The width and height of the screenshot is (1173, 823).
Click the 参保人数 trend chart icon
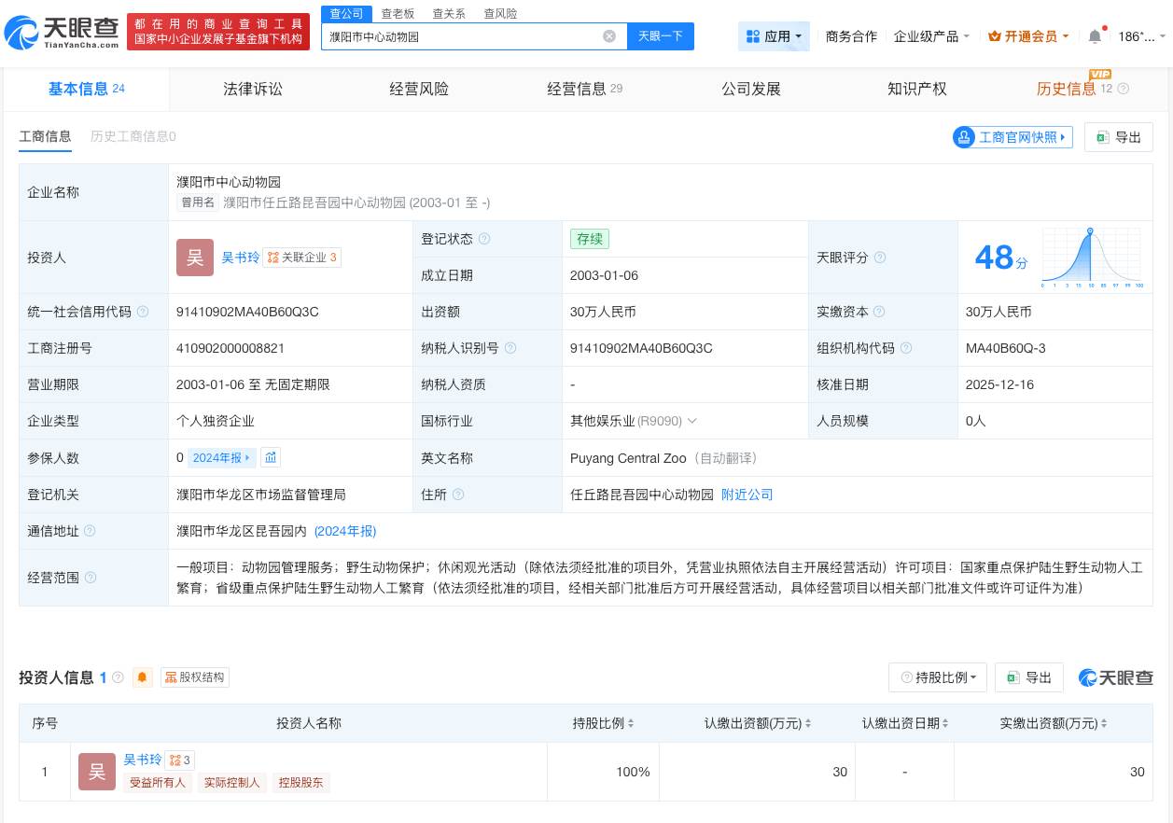(271, 457)
